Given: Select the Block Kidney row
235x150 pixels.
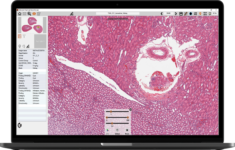Looking at the screenshot, I should click(32, 68).
